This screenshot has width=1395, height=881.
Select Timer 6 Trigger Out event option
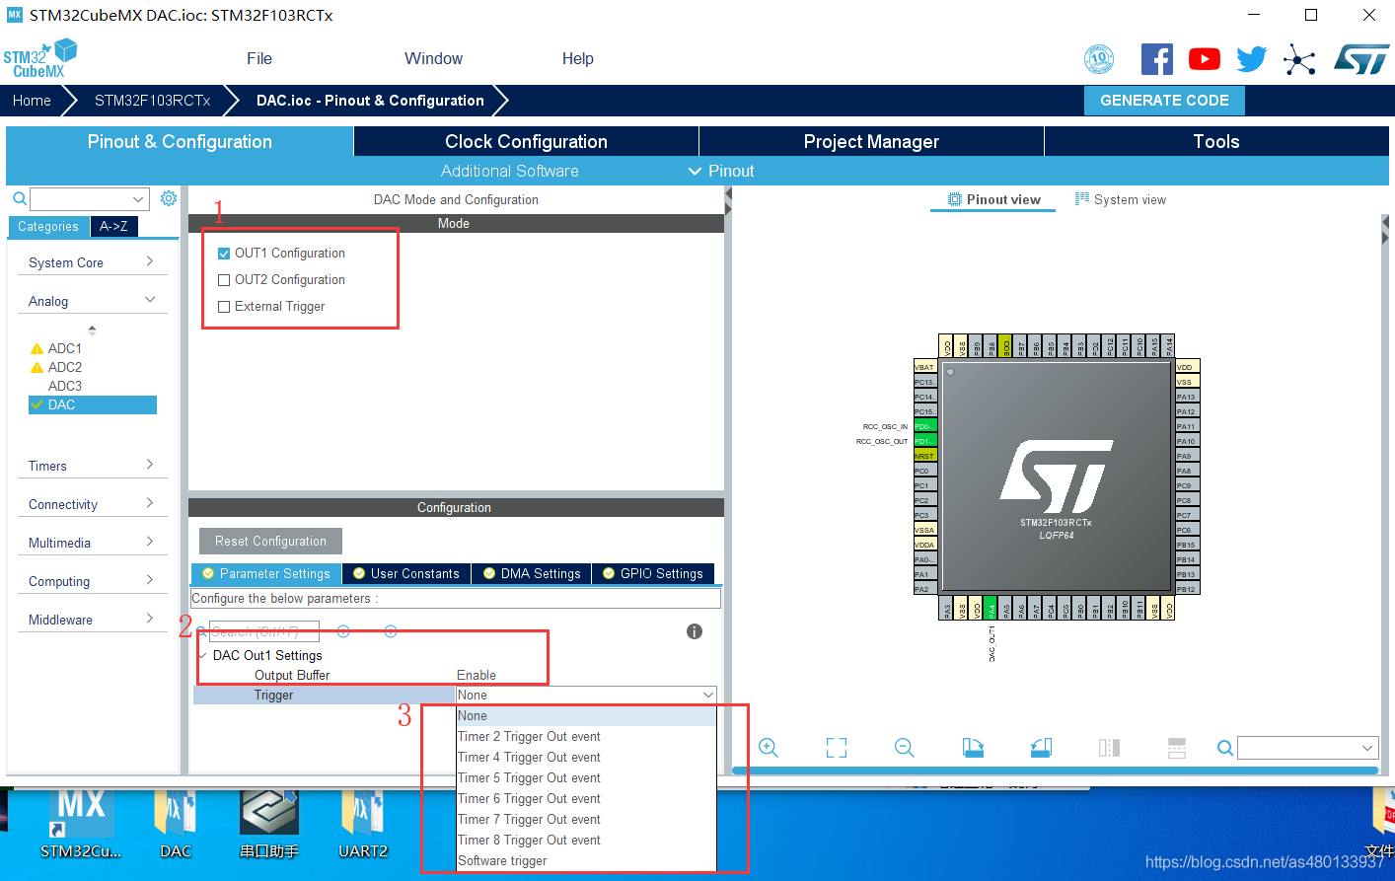click(x=586, y=799)
